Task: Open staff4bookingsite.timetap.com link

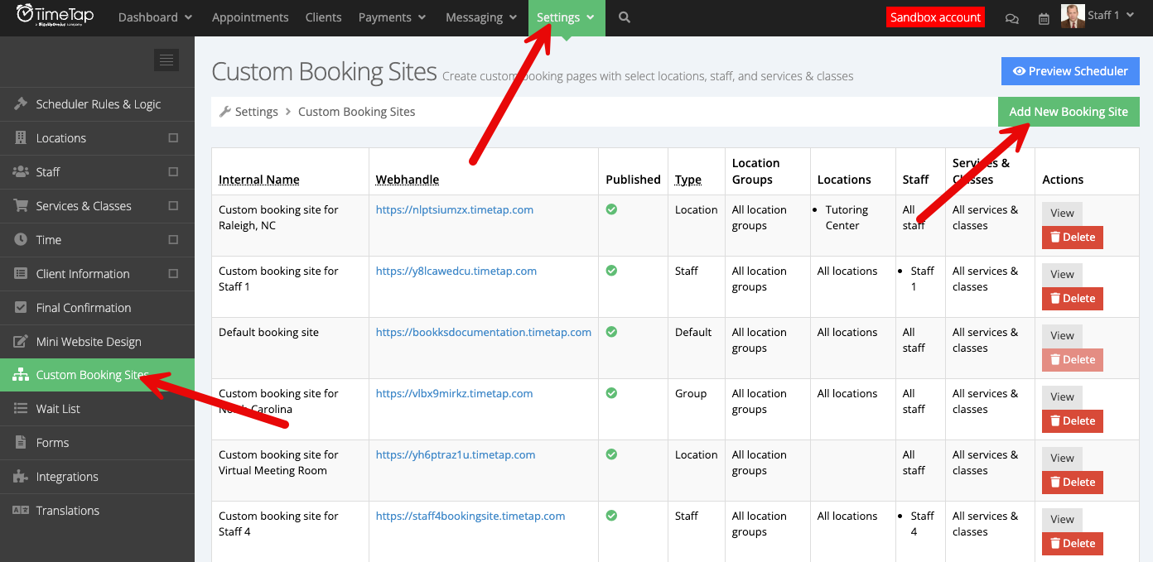Action: pyautogui.click(x=470, y=516)
